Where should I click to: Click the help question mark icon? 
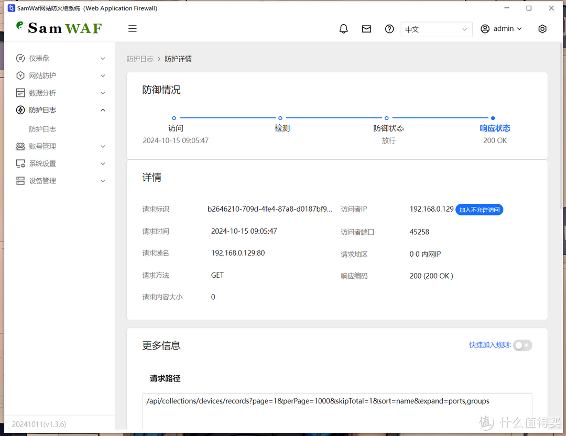389,28
